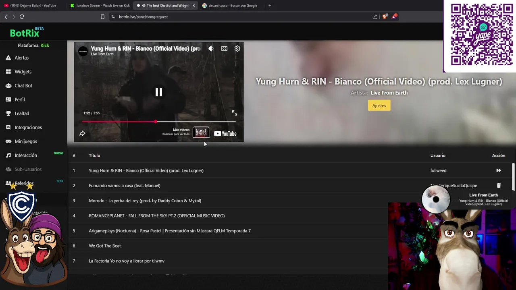
Task: Close the BotRix browser tab
Action: (193, 6)
